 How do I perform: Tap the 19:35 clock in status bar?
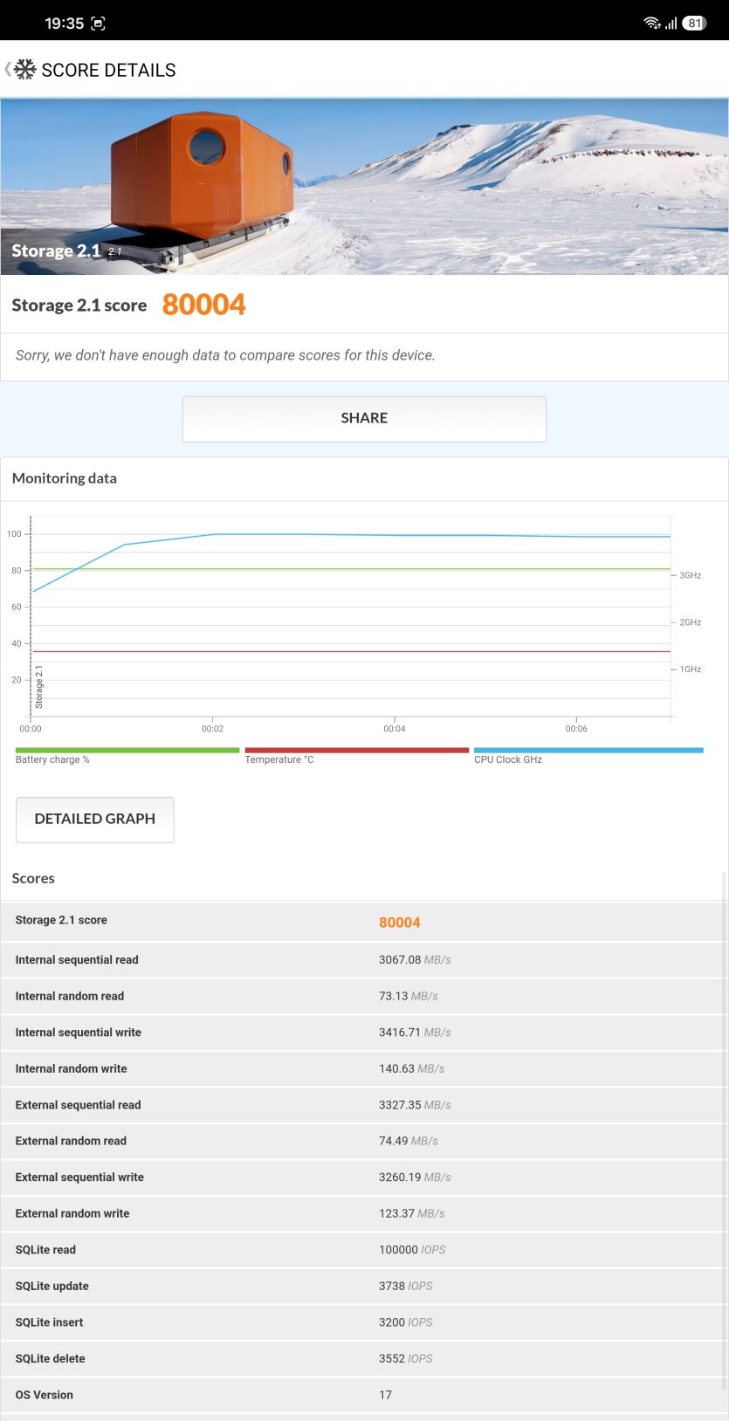(x=65, y=24)
